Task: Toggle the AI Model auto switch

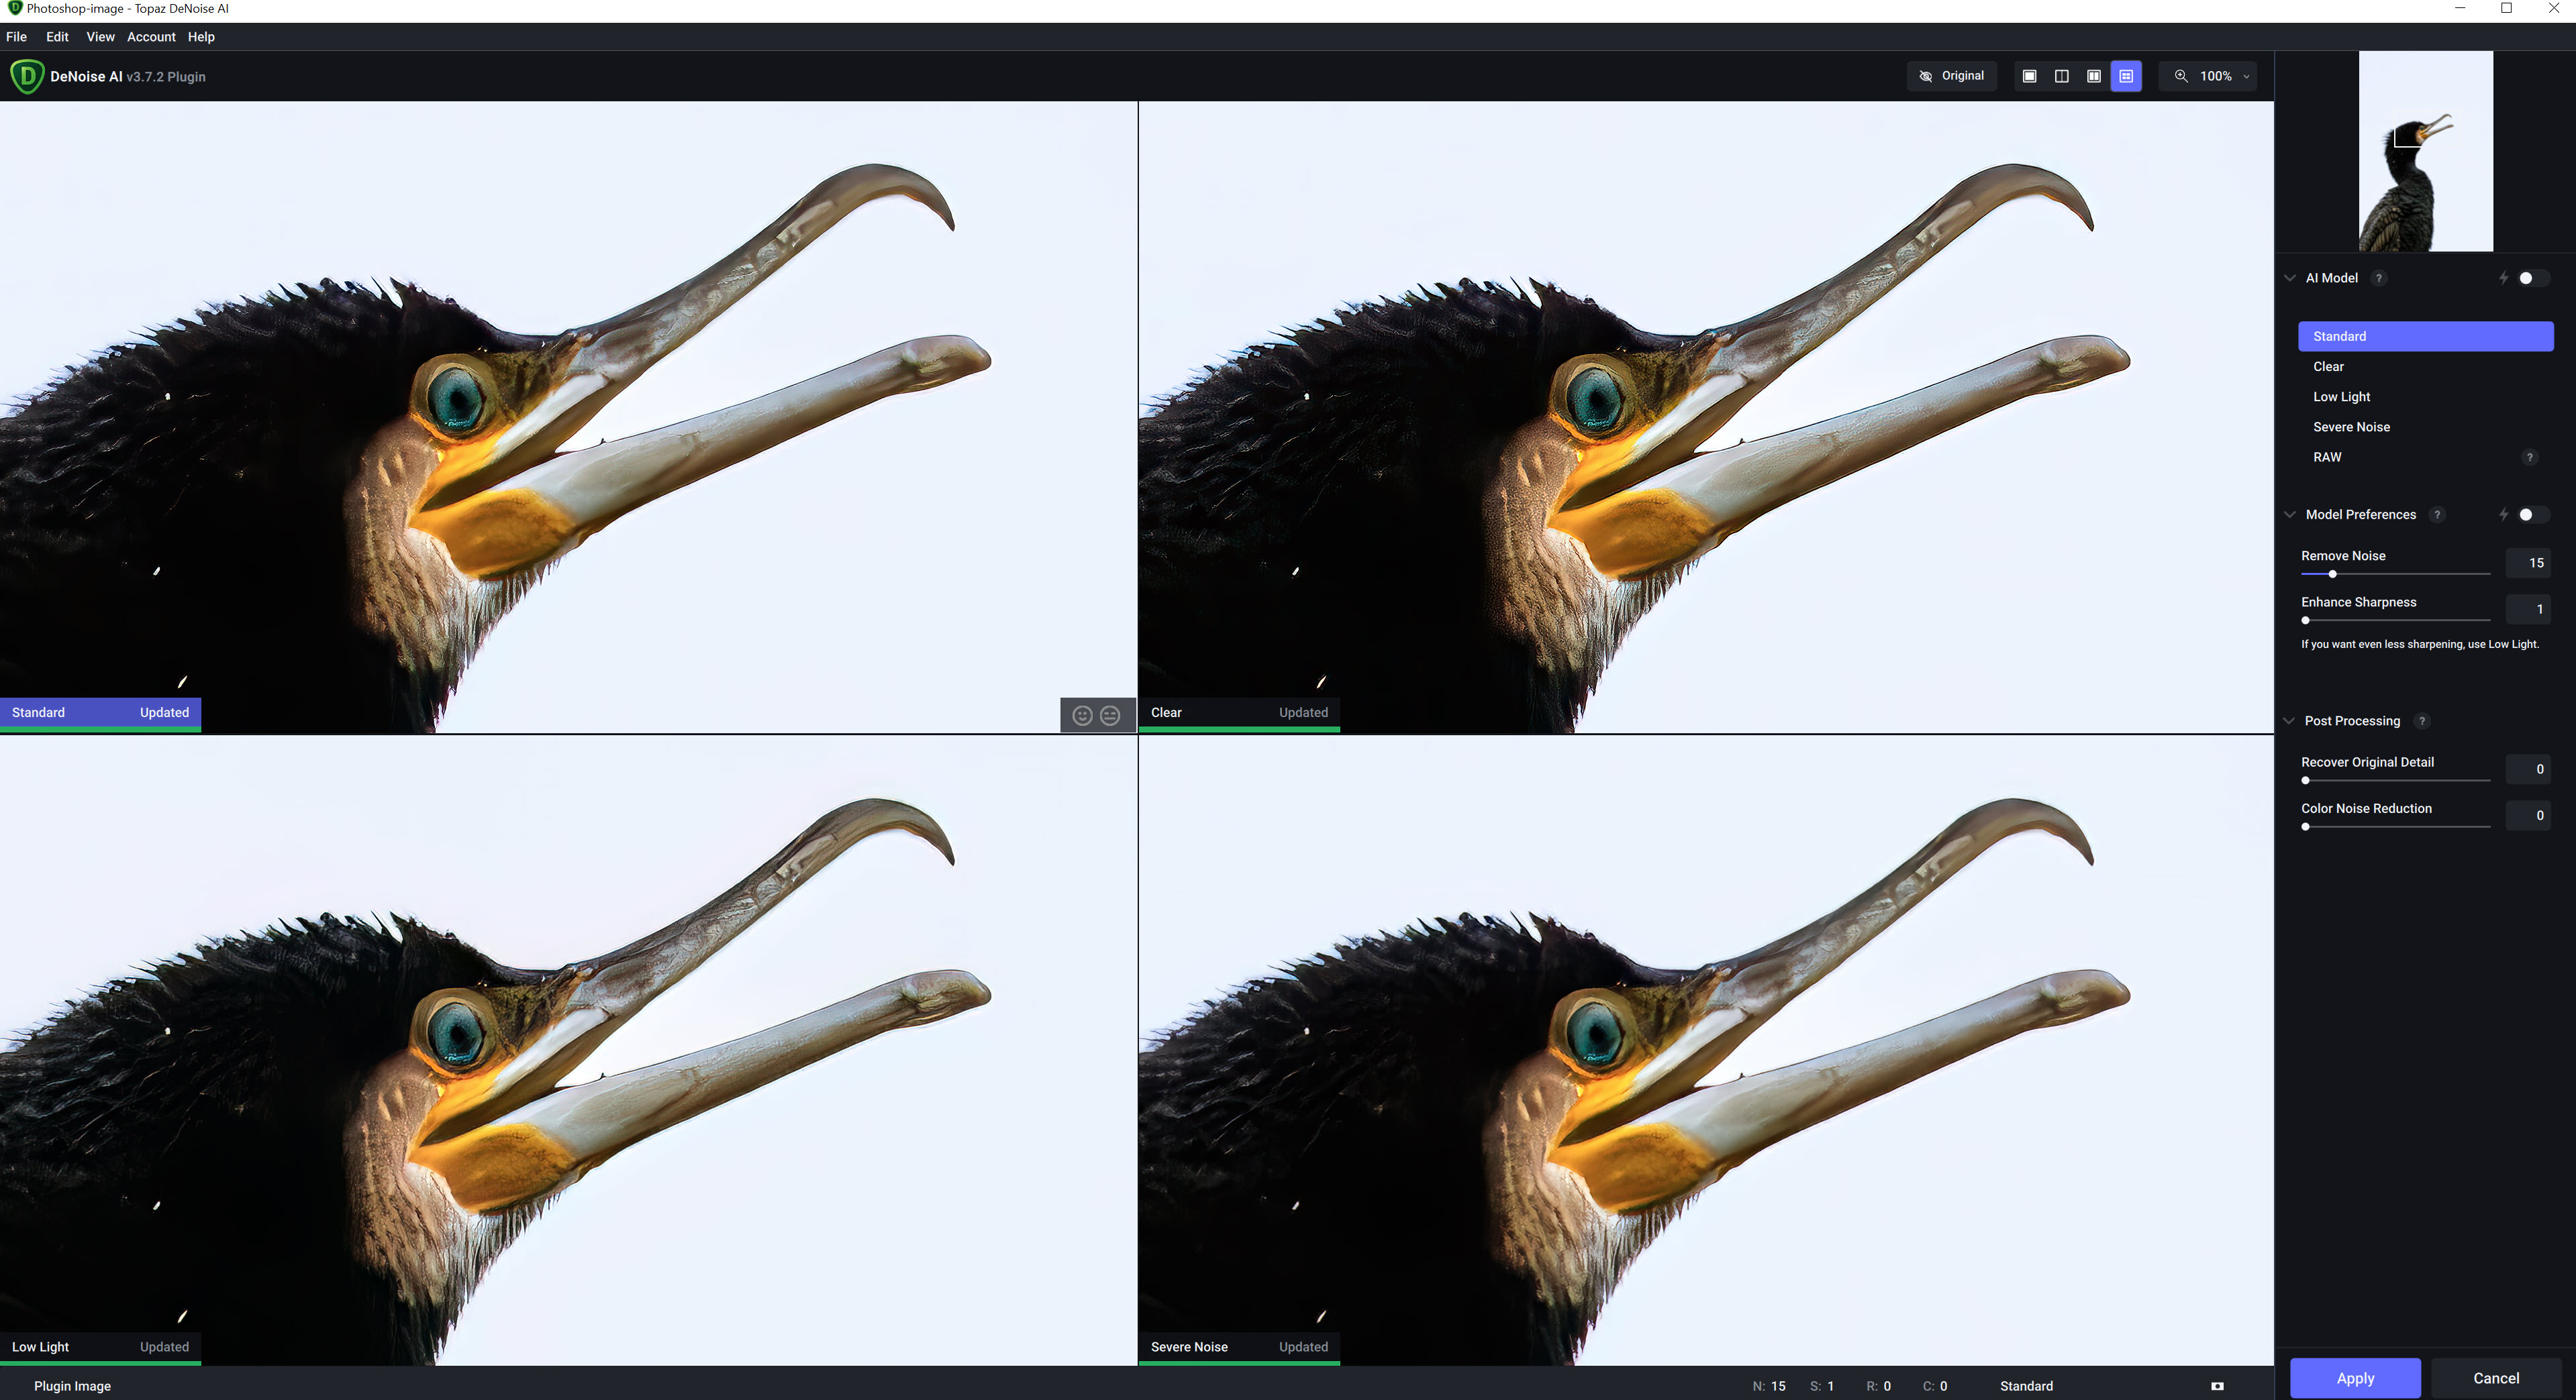Action: (2533, 279)
